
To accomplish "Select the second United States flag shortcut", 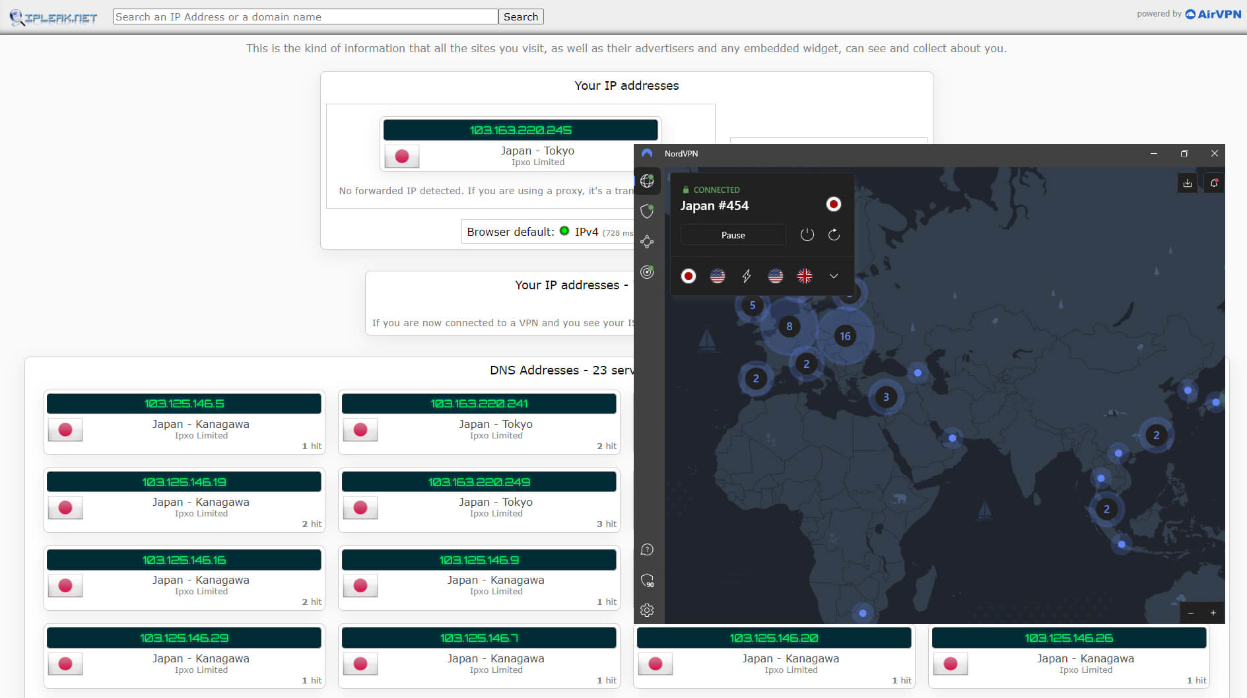I will (776, 276).
